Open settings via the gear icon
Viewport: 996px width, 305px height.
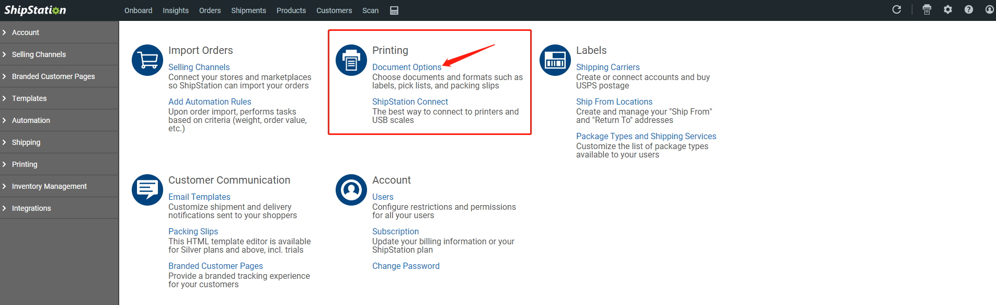point(948,10)
